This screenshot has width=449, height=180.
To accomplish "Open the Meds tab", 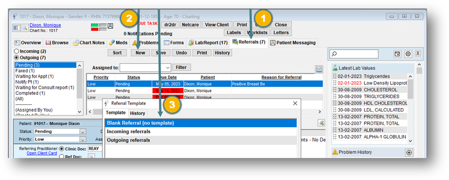I will tap(118, 42).
